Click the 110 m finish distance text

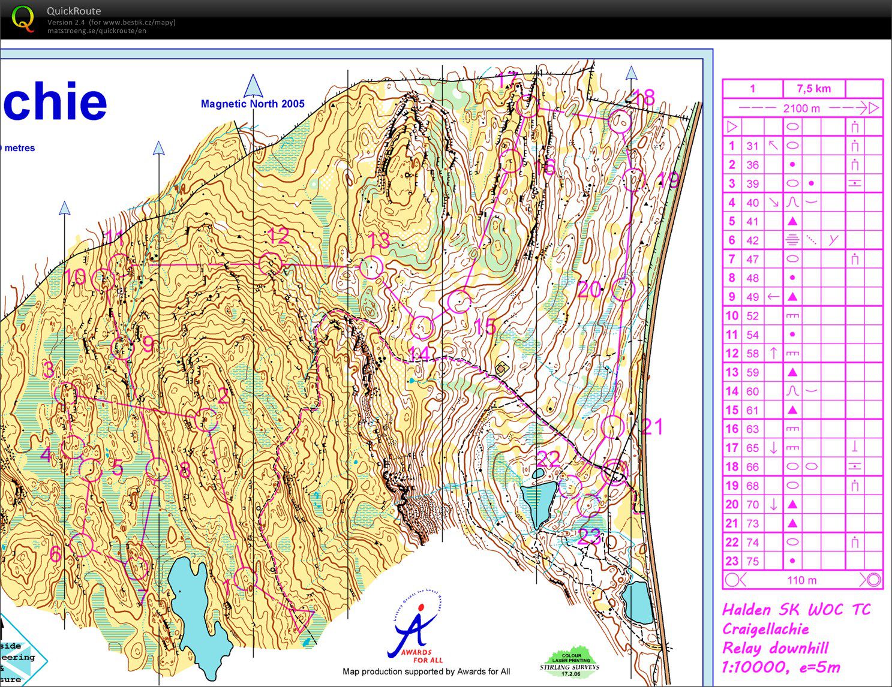pos(801,580)
